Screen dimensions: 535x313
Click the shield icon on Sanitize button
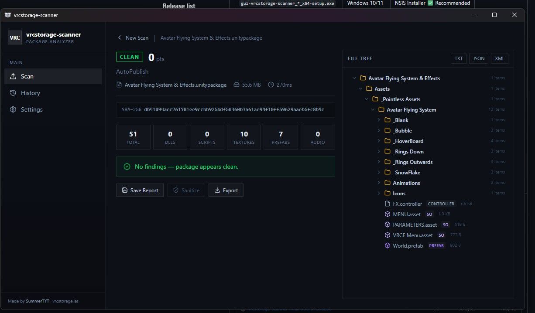tap(176, 191)
